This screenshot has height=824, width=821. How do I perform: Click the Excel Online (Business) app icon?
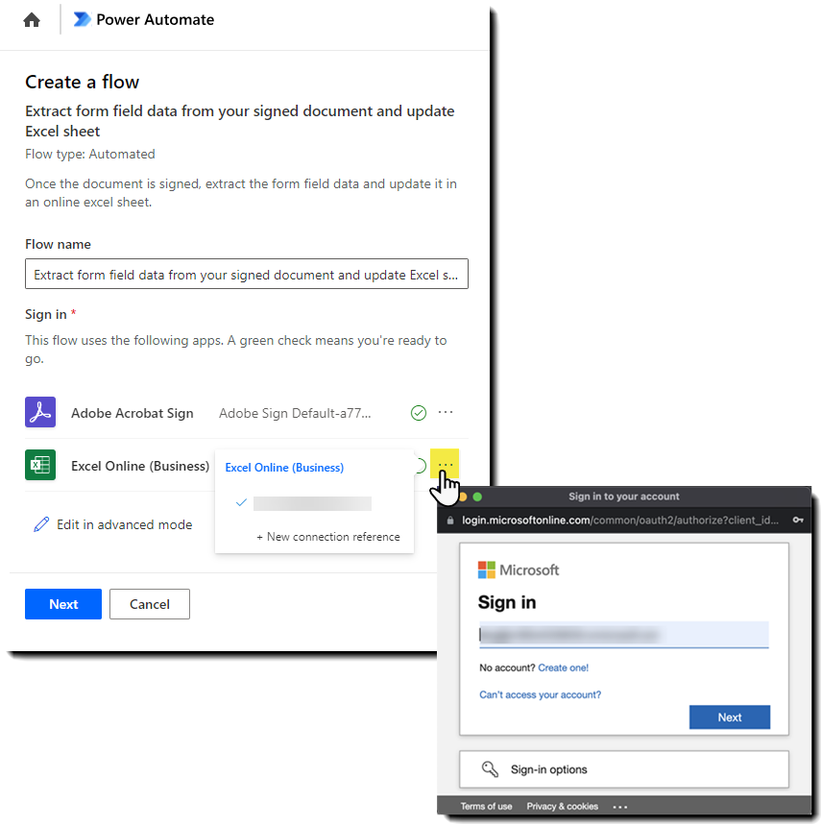point(39,465)
